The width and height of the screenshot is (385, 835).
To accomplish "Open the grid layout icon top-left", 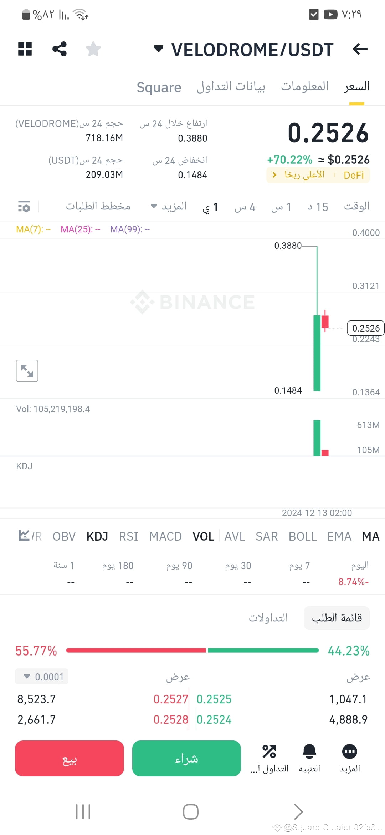I will click(25, 49).
